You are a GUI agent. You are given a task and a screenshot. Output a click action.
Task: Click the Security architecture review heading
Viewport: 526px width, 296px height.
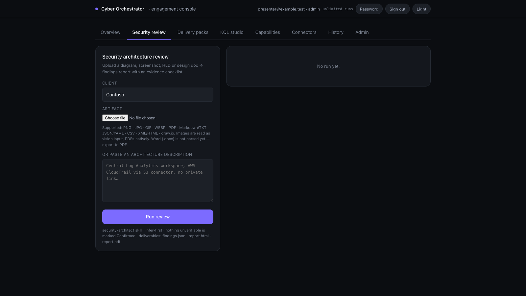tap(135, 57)
